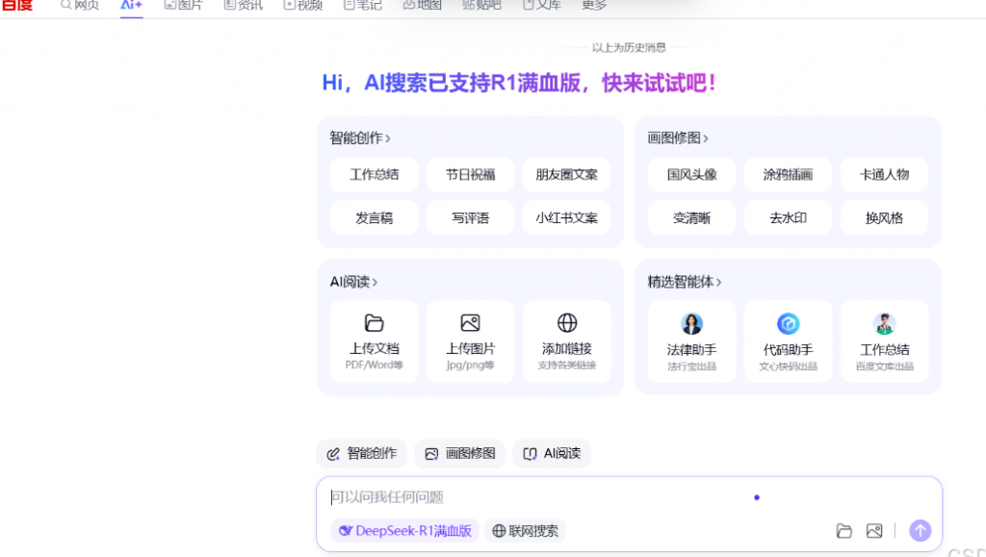The height and width of the screenshot is (557, 986).
Task: Open the 代码助手 agent icon
Action: click(788, 324)
